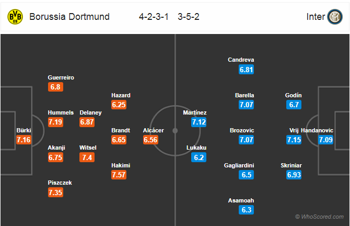Click Witsel's 7.4 rating badge
The image size is (350, 226).
tap(87, 157)
